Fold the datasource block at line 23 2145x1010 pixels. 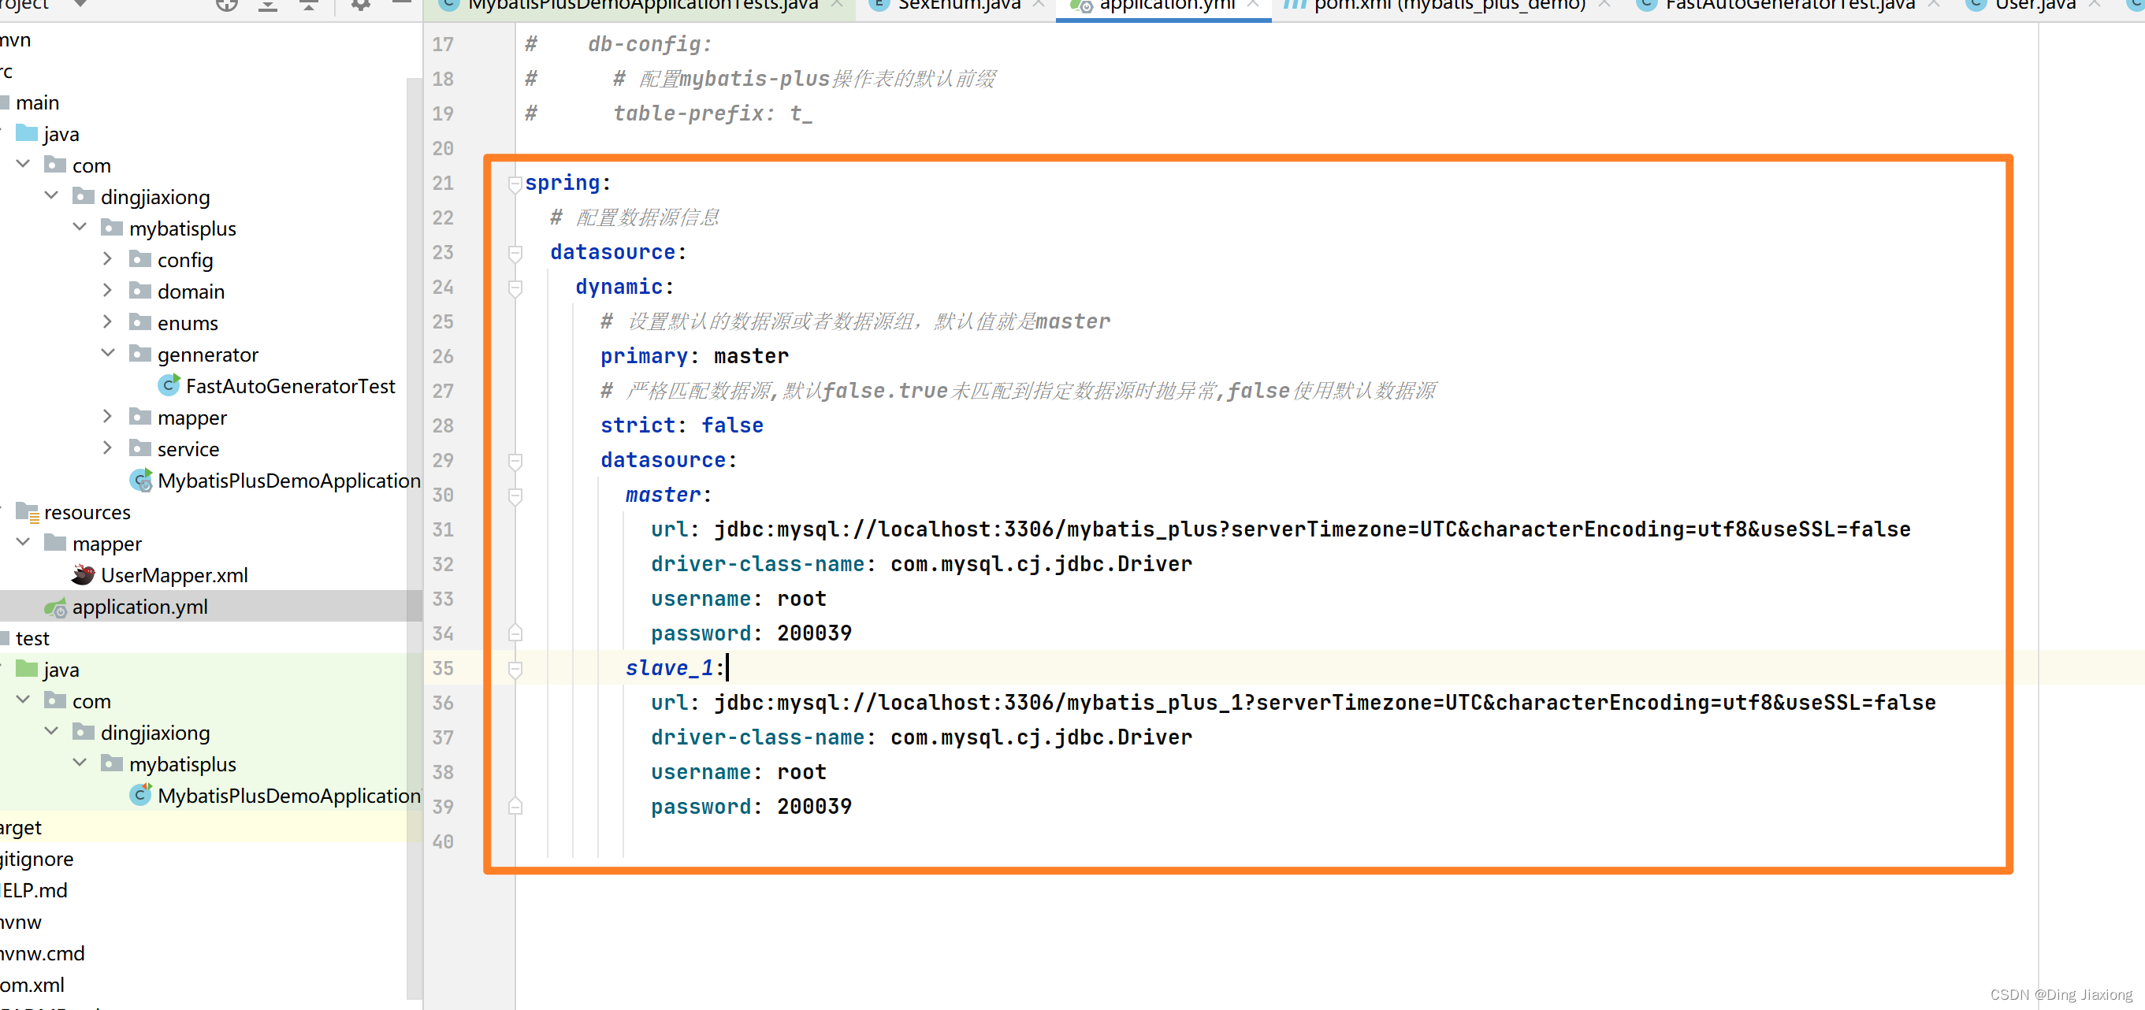point(515,253)
